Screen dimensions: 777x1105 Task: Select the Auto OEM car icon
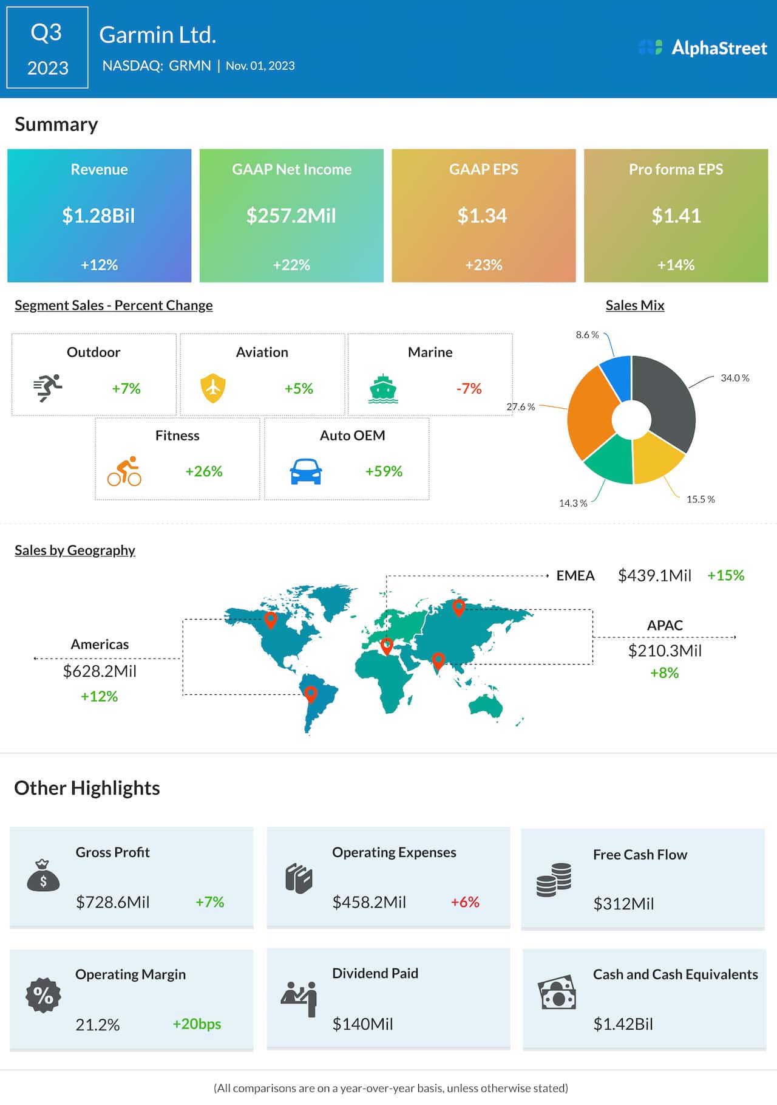tap(306, 471)
